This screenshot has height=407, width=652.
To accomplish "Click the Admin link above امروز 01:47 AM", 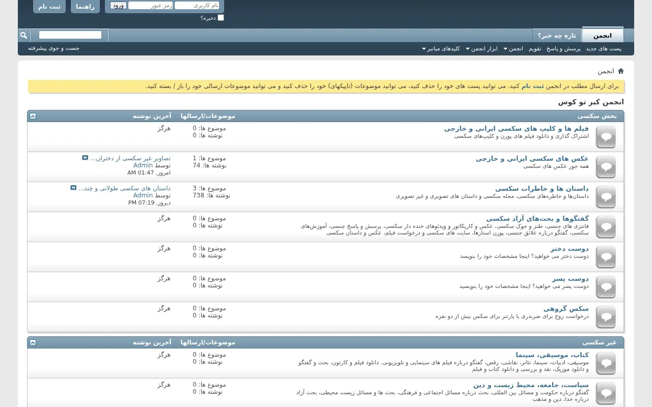I will pos(143,165).
